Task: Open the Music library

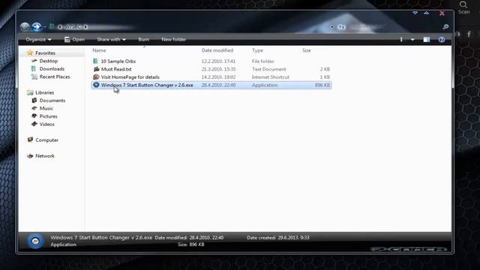Action: click(46, 108)
